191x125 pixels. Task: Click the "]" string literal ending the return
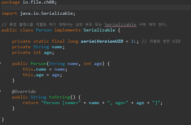[156, 103]
